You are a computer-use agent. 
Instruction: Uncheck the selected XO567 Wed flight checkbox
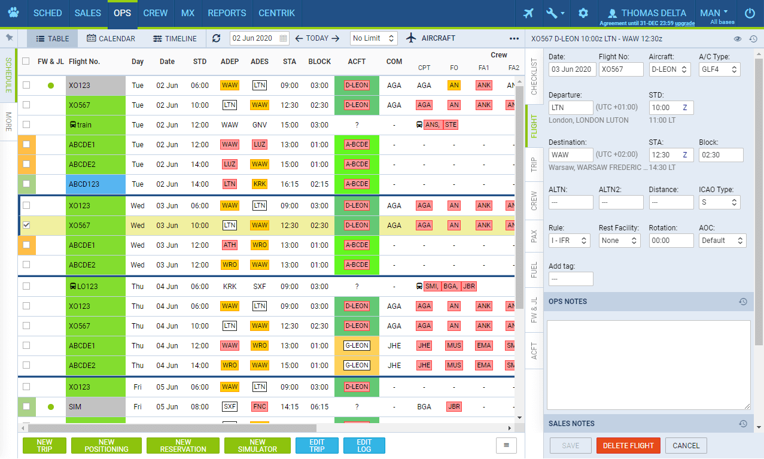[26, 226]
